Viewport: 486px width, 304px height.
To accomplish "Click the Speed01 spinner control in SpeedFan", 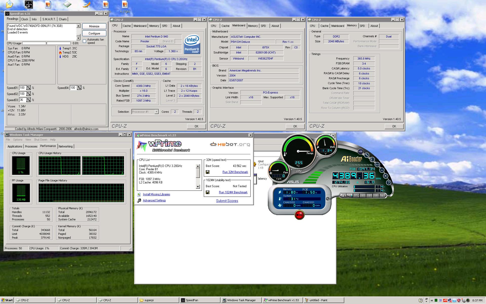I will 29,88.
